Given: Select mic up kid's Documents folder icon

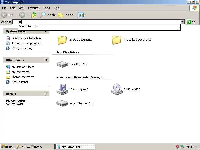Looking at the screenshot, I should [x=117, y=40].
